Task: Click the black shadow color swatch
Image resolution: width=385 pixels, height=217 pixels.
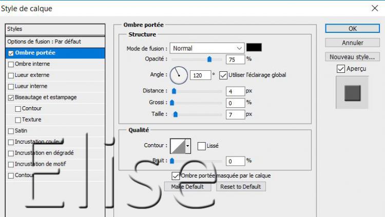Action: click(254, 48)
